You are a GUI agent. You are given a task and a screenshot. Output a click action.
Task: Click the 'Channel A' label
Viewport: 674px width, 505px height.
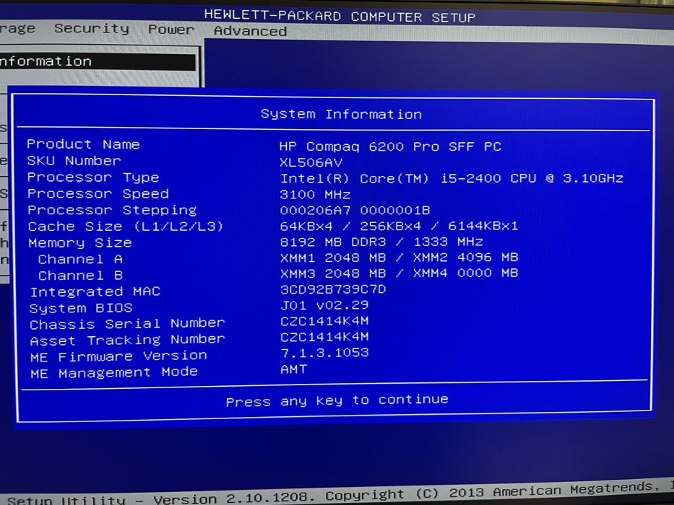pyautogui.click(x=80, y=260)
